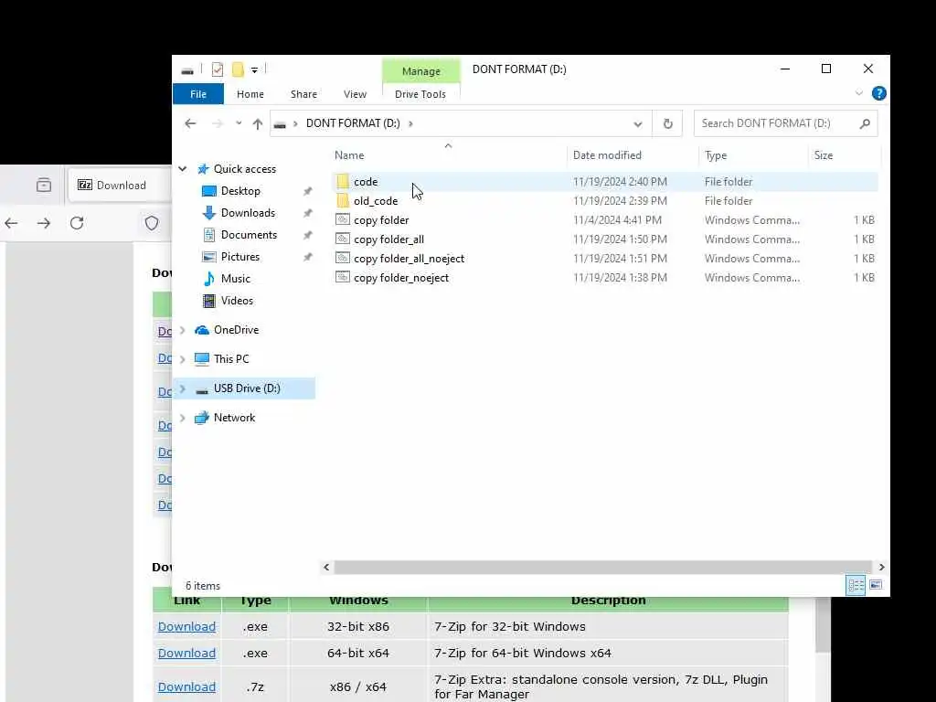Viewport: 936px width, 702px height.
Task: Expand the ribbon with the chevron
Action: click(859, 93)
